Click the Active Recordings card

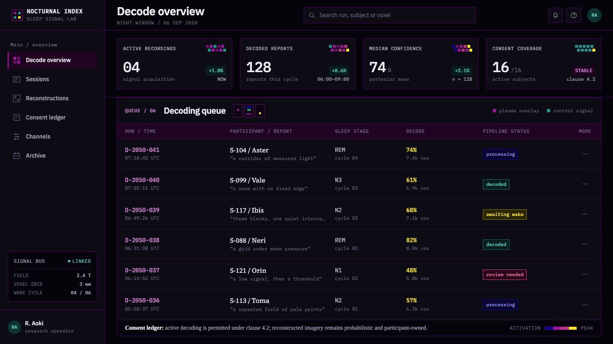(x=175, y=64)
